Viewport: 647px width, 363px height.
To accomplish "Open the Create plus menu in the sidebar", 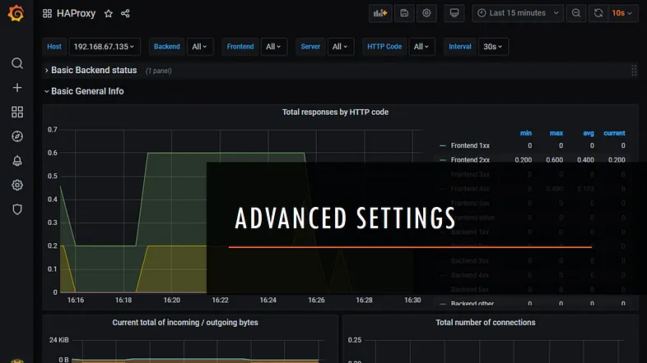I will (17, 88).
